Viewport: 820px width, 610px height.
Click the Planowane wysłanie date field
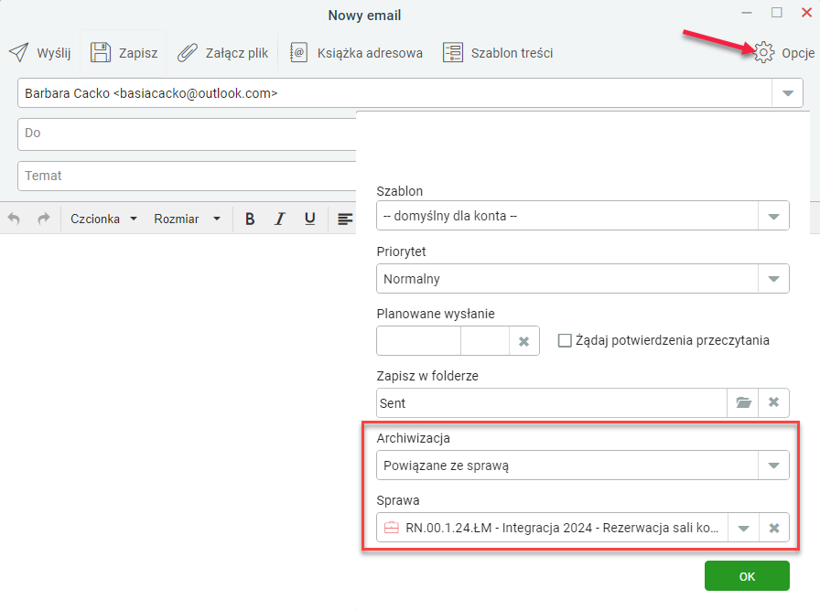point(419,341)
